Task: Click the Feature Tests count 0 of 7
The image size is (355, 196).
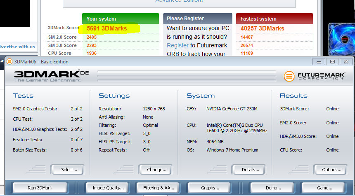Action: pyautogui.click(x=76, y=140)
